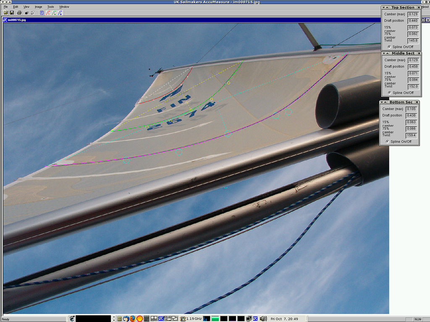Click the blue CPU load monitor graph
430x322 pixels.
click(x=207, y=319)
